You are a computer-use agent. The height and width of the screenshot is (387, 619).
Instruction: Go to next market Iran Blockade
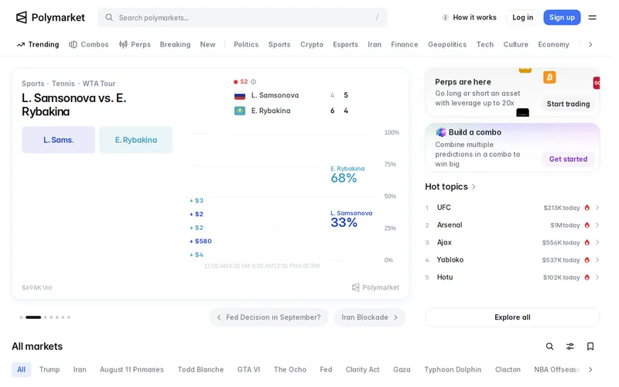[370, 317]
